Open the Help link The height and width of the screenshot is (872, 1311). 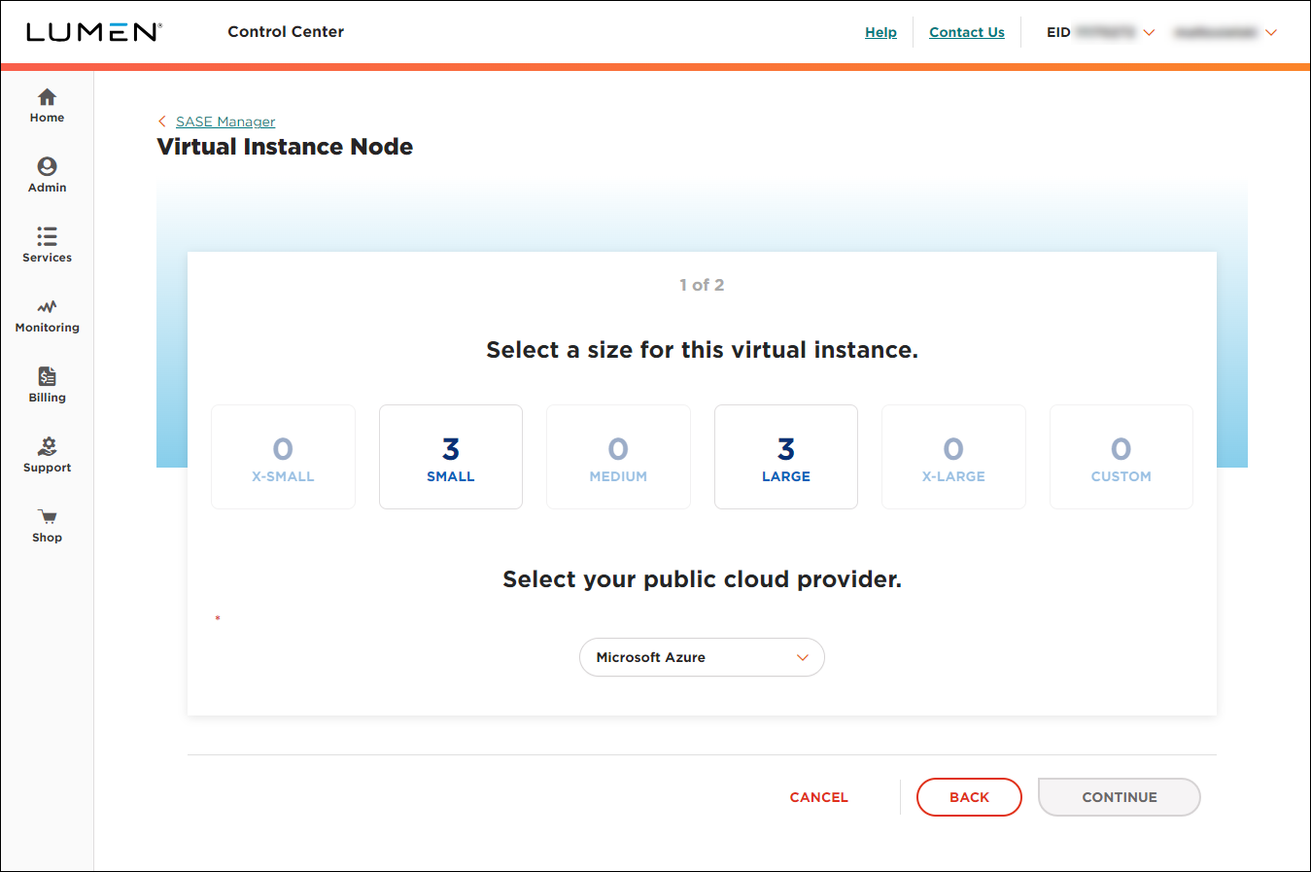pos(880,32)
